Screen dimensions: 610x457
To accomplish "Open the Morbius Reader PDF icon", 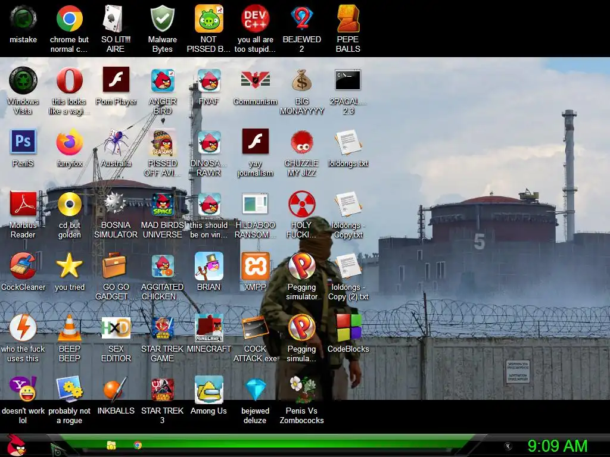I will coord(23,204).
